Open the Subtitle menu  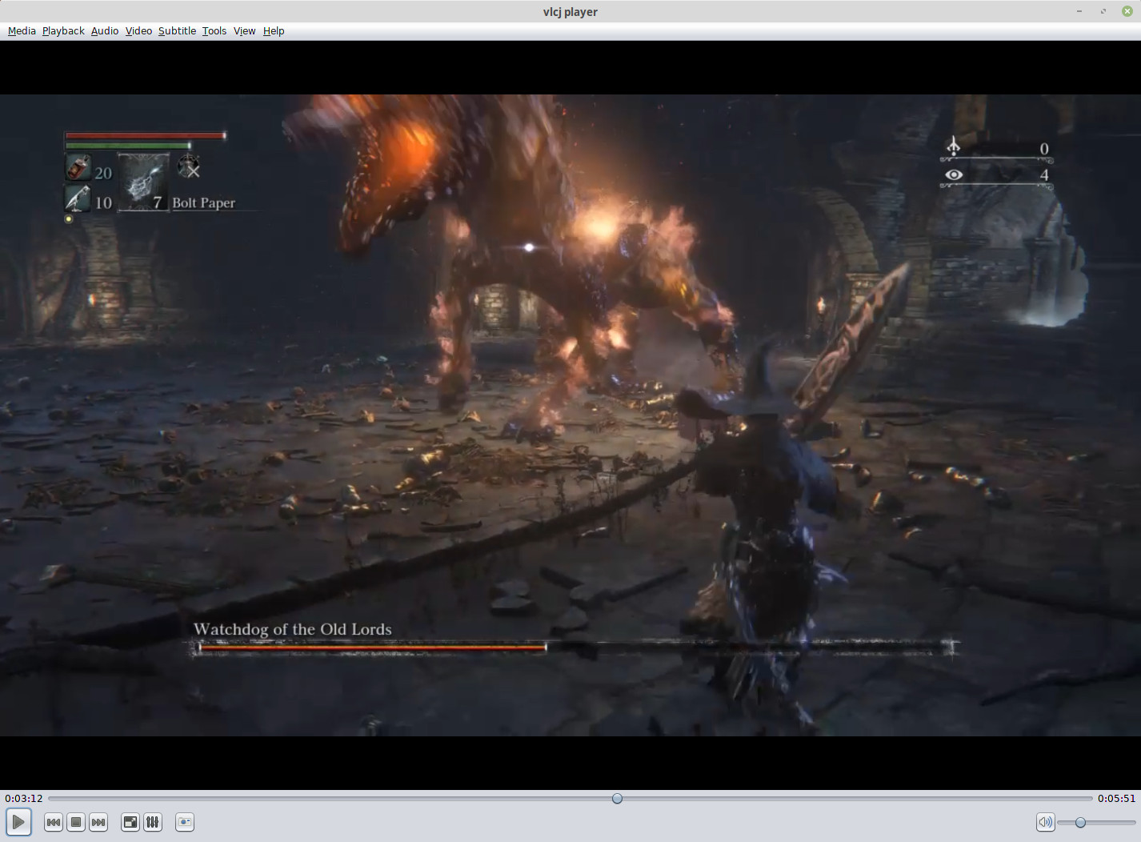pyautogui.click(x=177, y=30)
